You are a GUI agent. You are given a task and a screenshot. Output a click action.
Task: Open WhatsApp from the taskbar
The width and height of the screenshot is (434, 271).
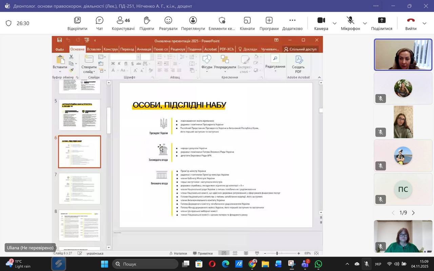click(x=318, y=264)
